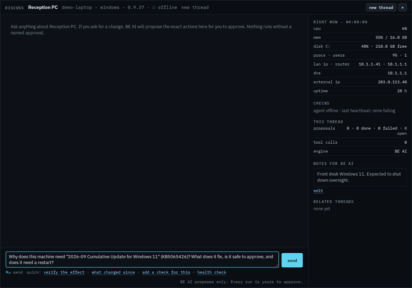Click the send button
The image size is (412, 288).
point(292,260)
